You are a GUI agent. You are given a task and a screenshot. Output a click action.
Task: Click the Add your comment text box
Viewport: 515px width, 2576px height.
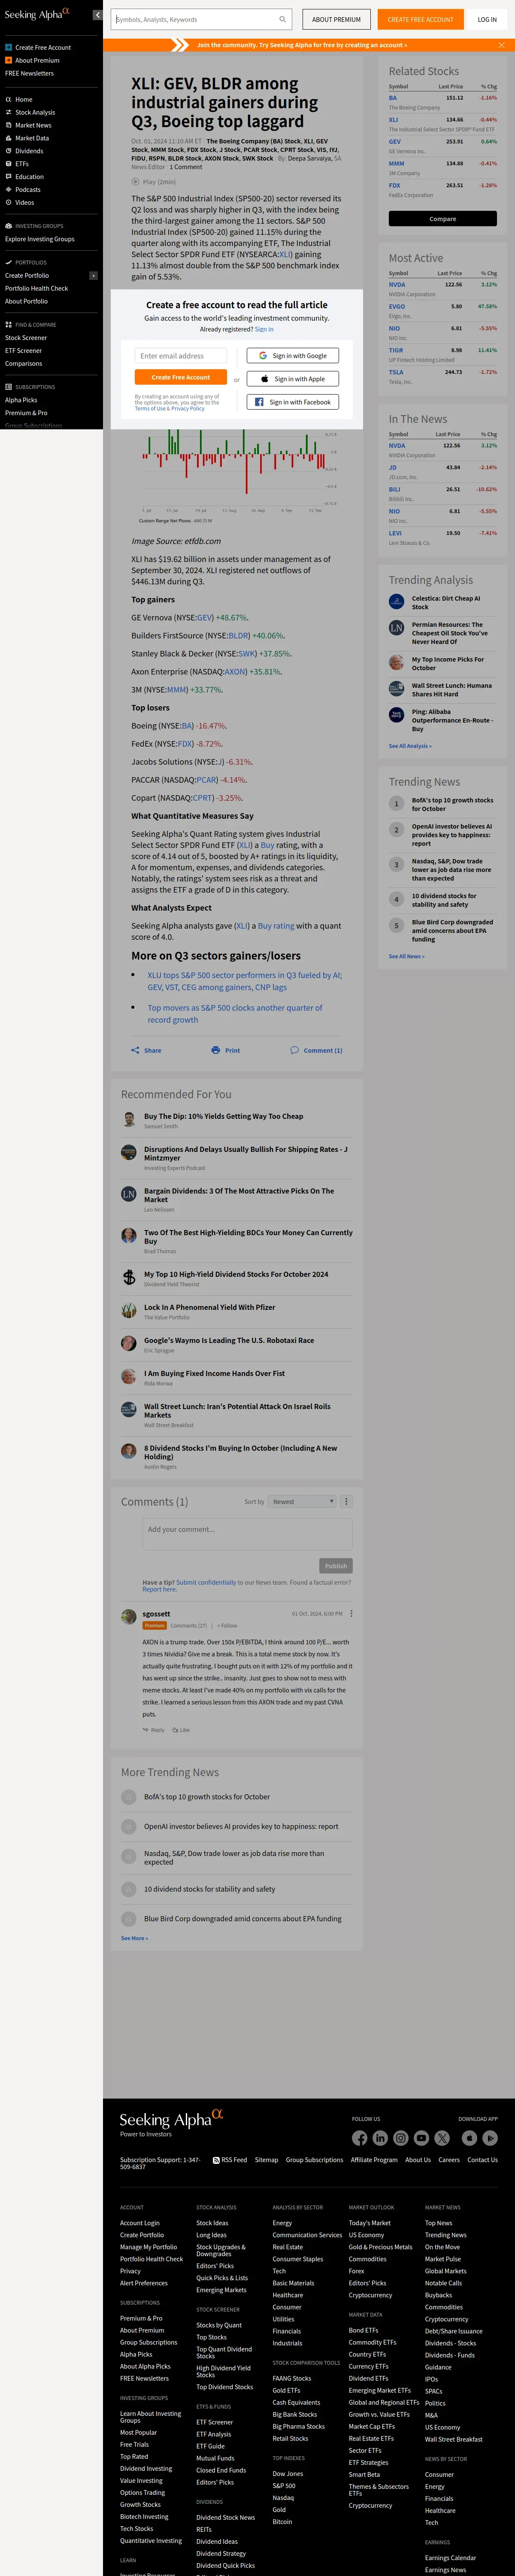click(247, 1534)
